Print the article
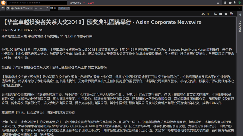Viewport: 243px width, 136px height. (231, 14)
